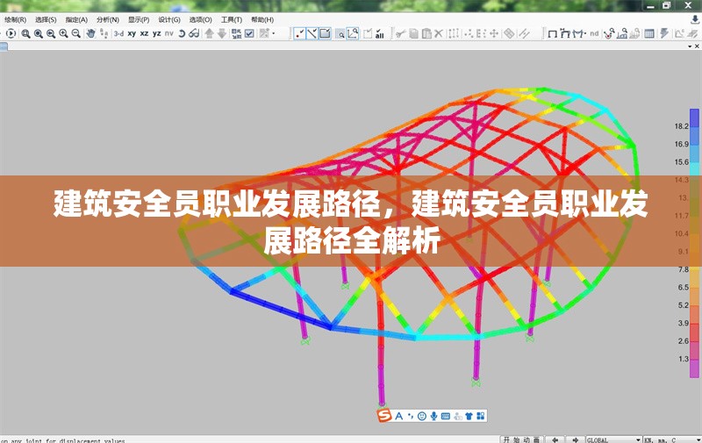Switch to the 3-d view

point(118,33)
